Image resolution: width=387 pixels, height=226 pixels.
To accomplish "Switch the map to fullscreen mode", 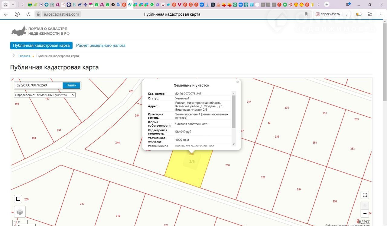I will (365, 195).
